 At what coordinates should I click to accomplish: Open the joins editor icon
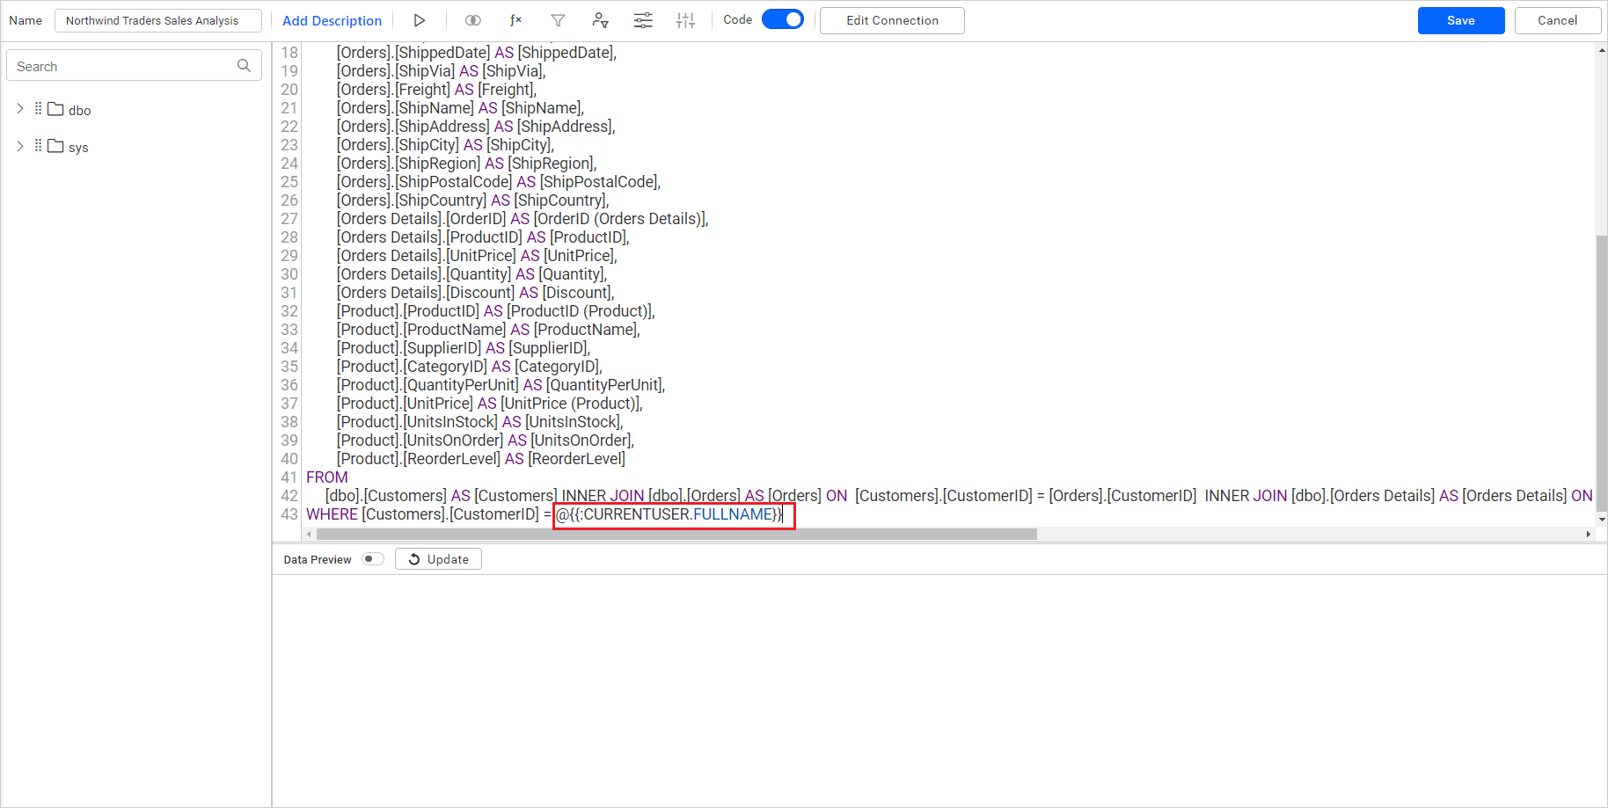click(x=472, y=19)
